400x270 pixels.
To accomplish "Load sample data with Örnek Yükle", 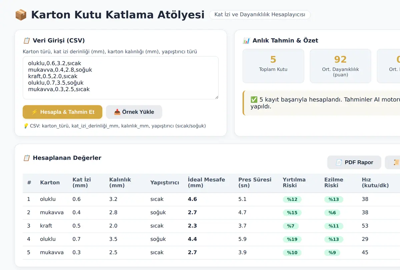I will (x=134, y=112).
